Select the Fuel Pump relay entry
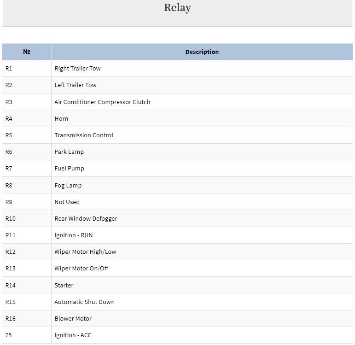The image size is (355, 345). click(69, 168)
